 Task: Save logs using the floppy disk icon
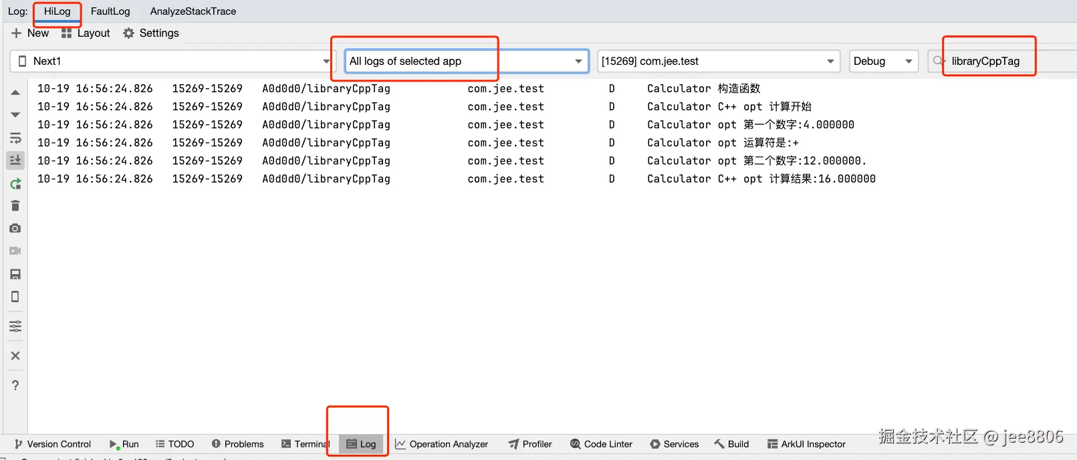pos(15,274)
